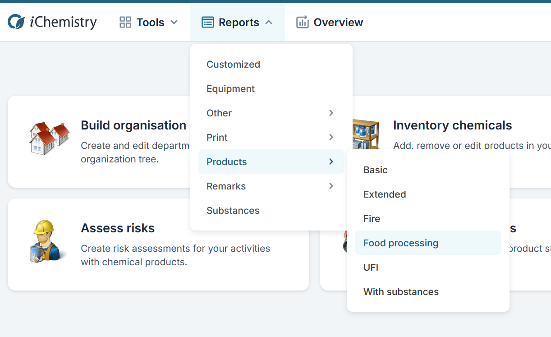
Task: Open the Assess risks card
Action: click(118, 228)
